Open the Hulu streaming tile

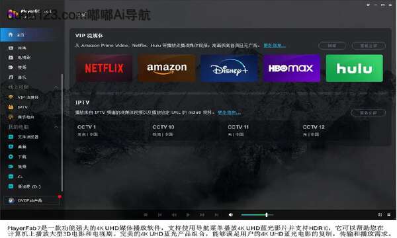(x=354, y=68)
